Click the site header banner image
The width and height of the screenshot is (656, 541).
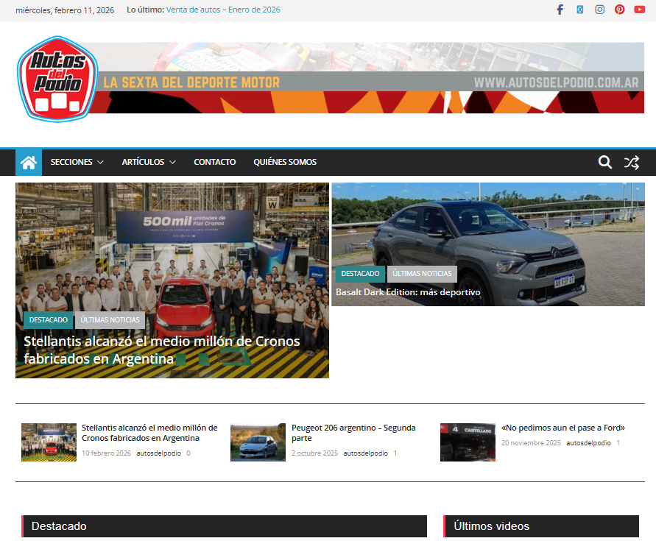[x=368, y=78]
